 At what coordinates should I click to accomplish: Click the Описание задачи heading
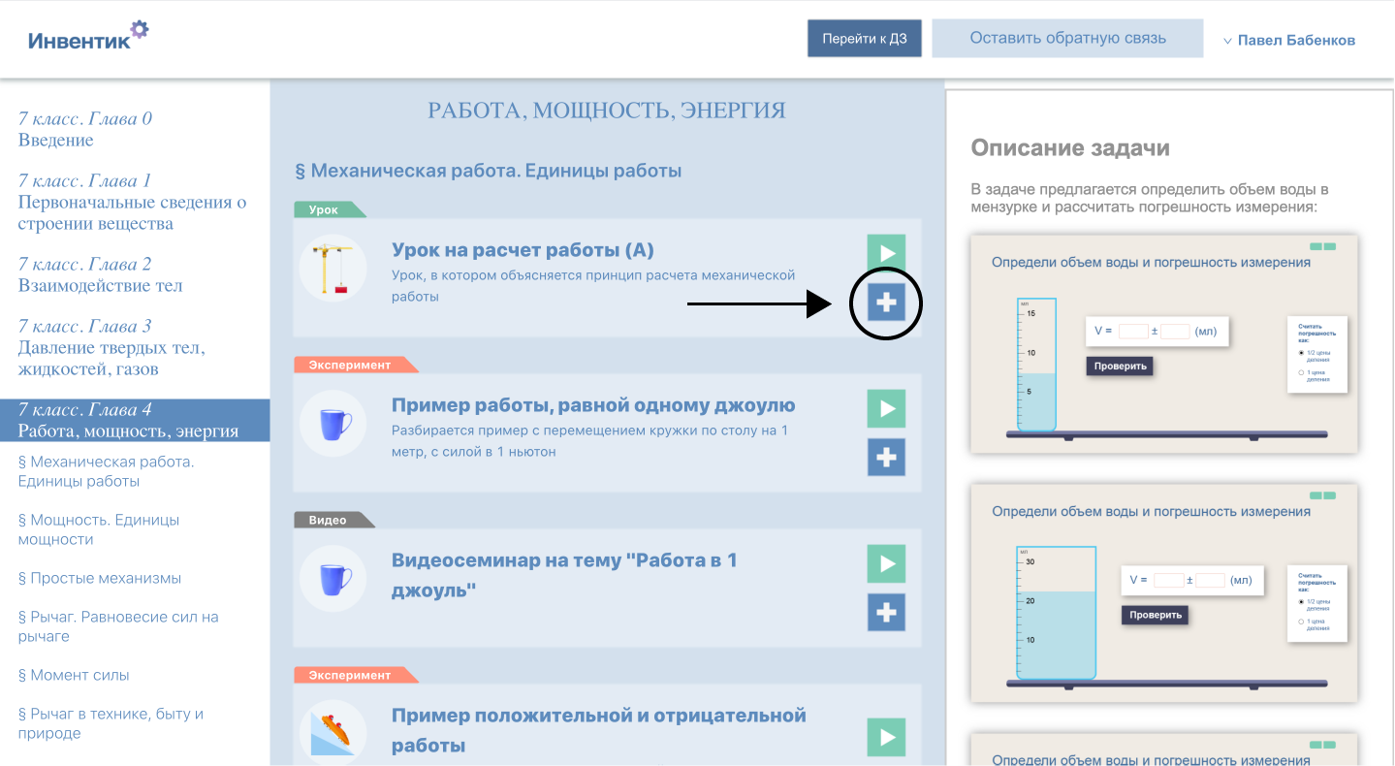coord(1070,148)
